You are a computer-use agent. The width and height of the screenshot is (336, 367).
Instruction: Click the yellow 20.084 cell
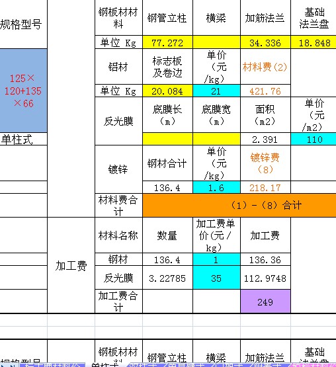(x=167, y=91)
